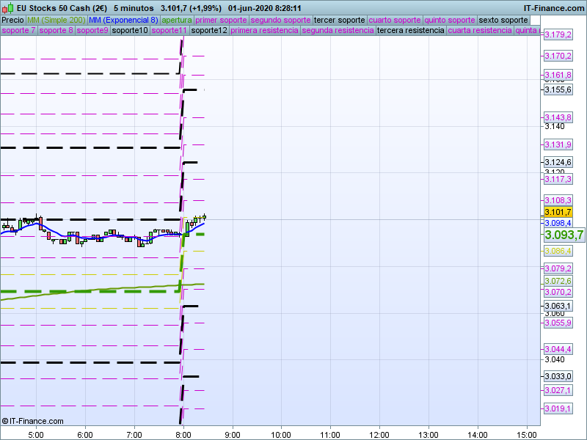Image resolution: width=587 pixels, height=440 pixels.
Task: Click the price axis tag 3.079,2
Action: (x=558, y=268)
